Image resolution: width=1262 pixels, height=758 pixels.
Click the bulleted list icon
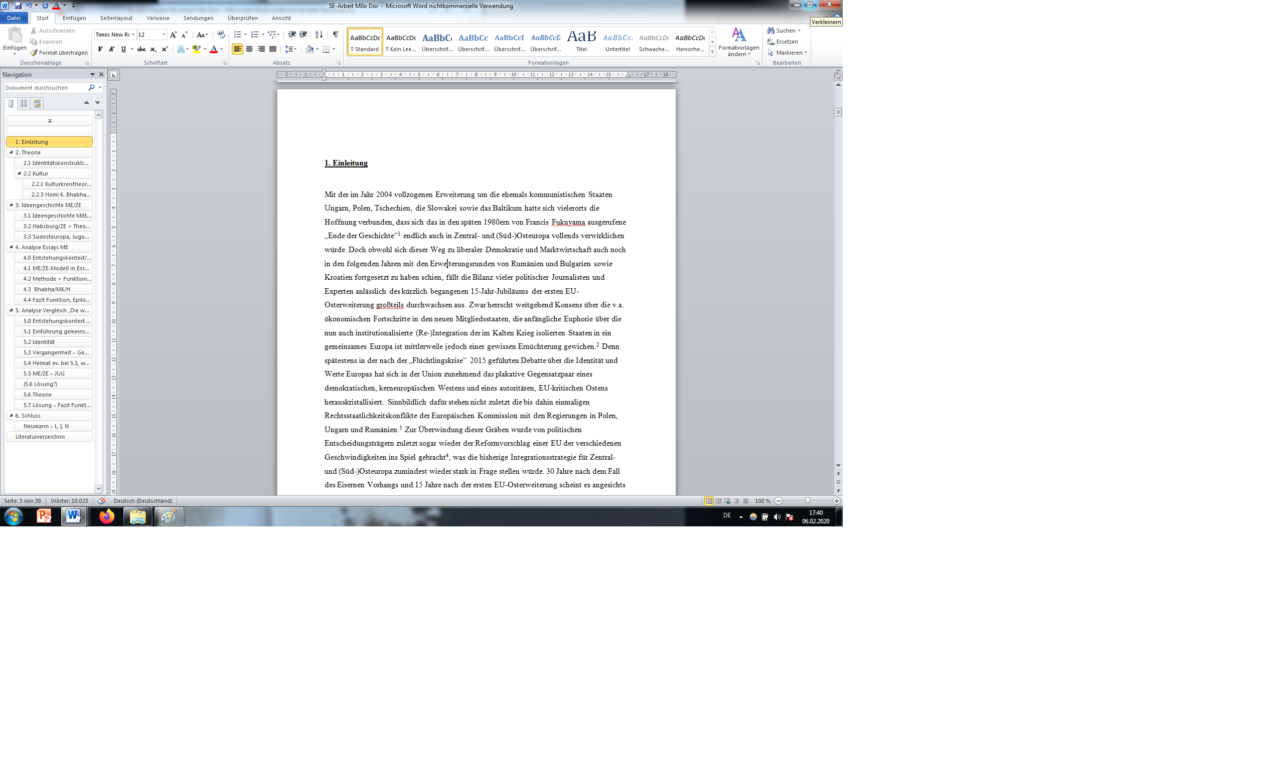(x=237, y=35)
